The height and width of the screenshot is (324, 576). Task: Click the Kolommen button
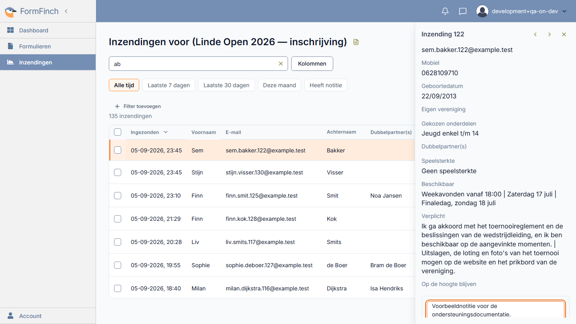coord(312,64)
